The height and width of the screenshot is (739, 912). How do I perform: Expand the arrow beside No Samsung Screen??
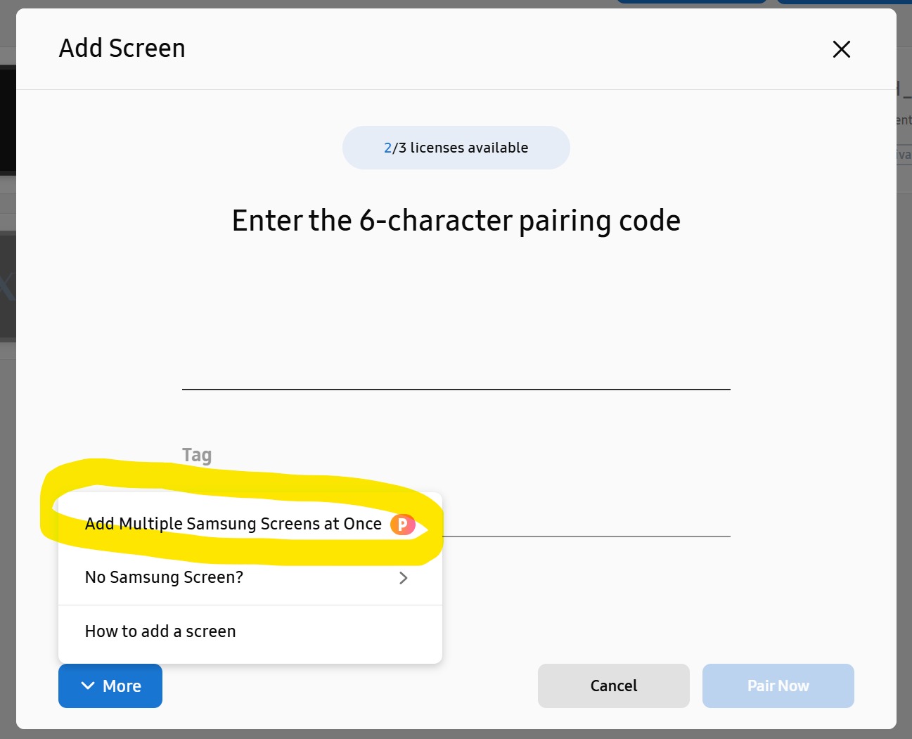(403, 578)
